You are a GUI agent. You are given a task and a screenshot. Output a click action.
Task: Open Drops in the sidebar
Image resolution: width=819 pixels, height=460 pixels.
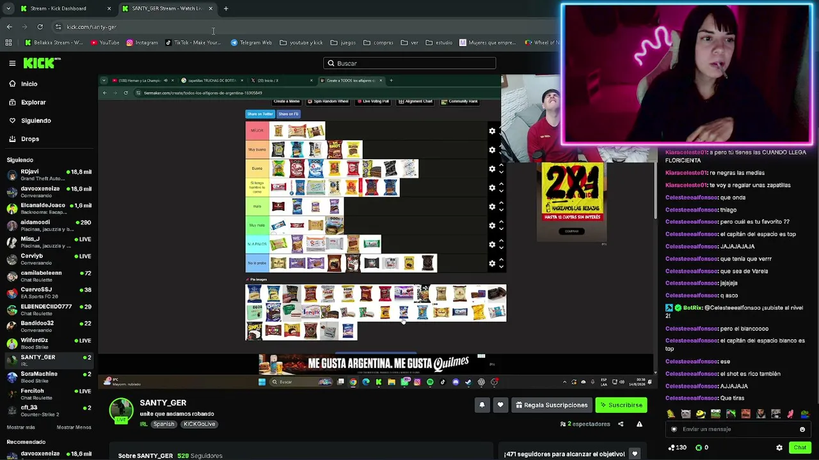pos(30,139)
